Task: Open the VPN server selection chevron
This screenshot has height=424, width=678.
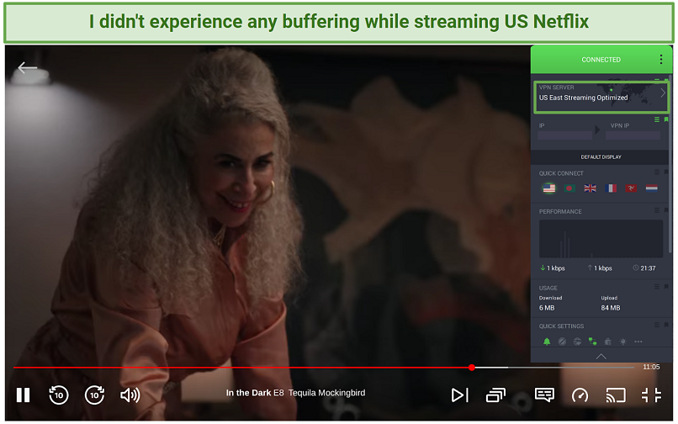Action: tap(663, 93)
